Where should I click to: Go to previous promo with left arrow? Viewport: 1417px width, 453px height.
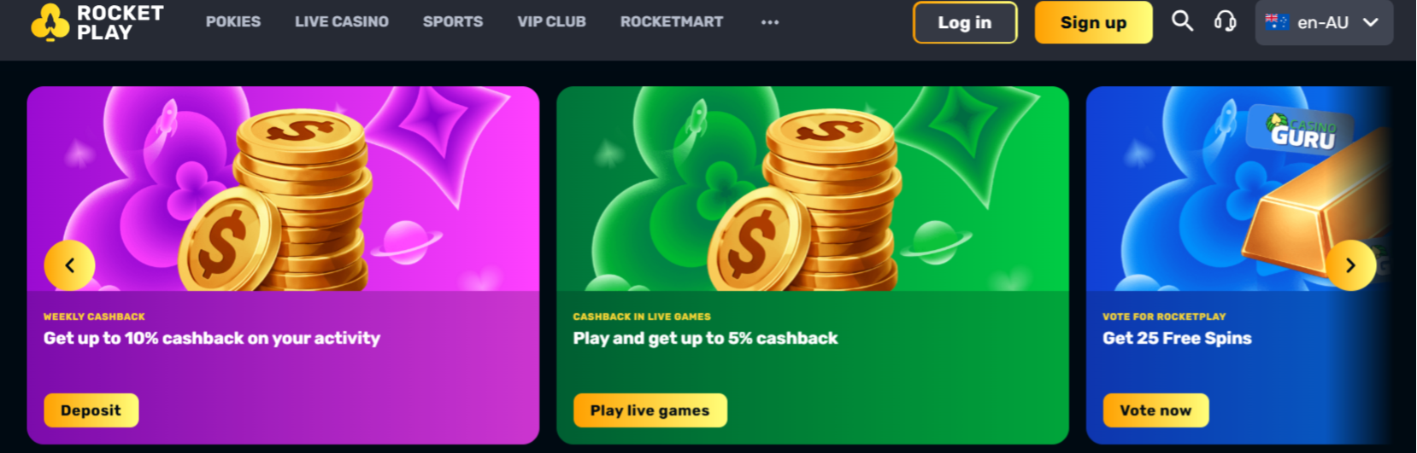(x=69, y=265)
